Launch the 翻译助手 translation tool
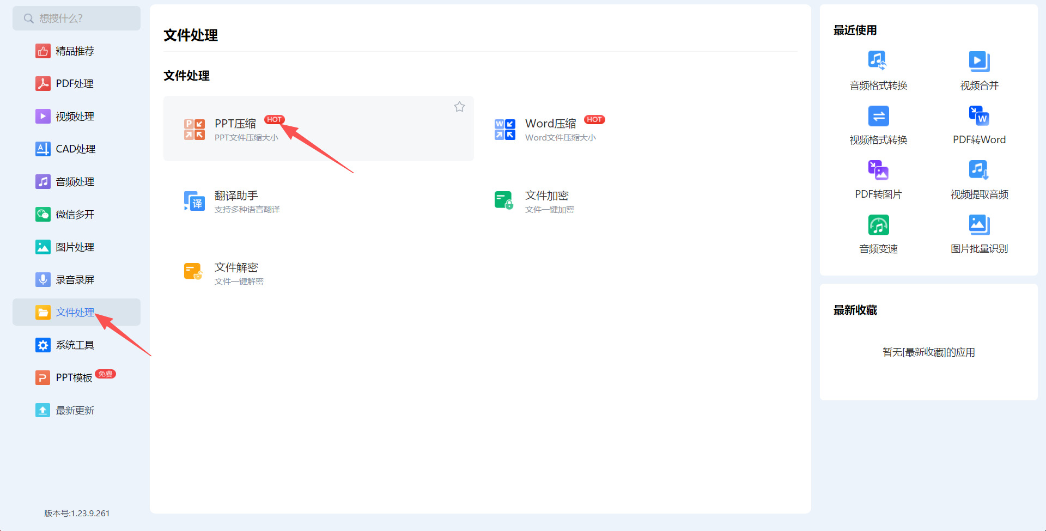Screen dimensions: 1046x531 (194, 202)
